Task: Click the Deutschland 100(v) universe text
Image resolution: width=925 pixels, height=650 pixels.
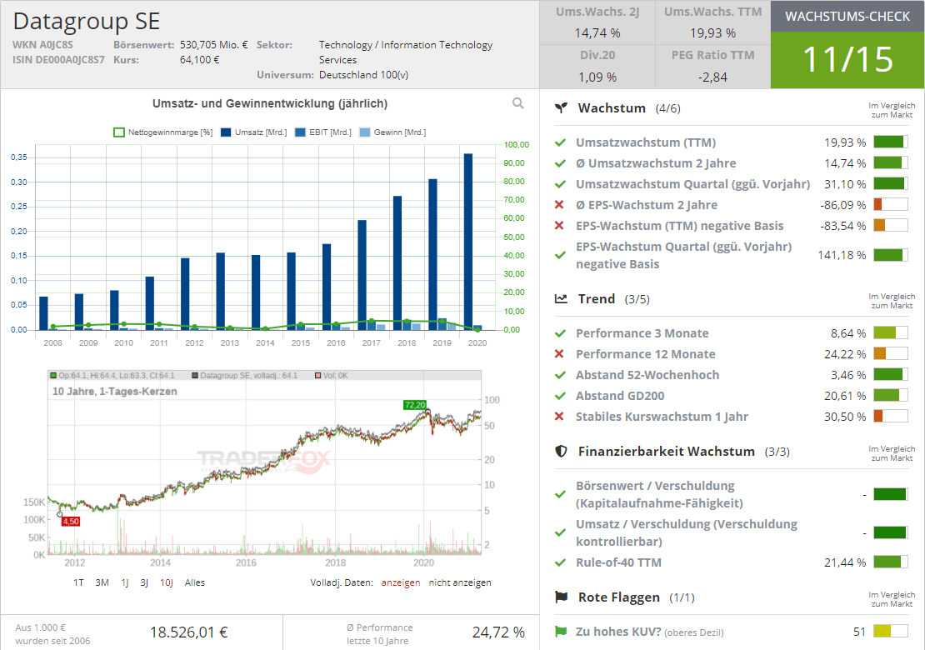Action: click(x=363, y=75)
